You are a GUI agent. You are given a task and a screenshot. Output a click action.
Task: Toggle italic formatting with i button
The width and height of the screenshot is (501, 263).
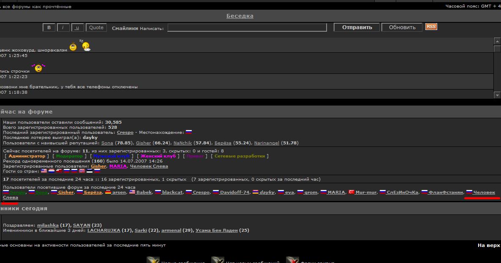(x=63, y=27)
